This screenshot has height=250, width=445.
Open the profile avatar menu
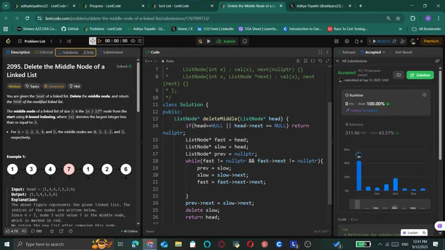click(x=413, y=41)
